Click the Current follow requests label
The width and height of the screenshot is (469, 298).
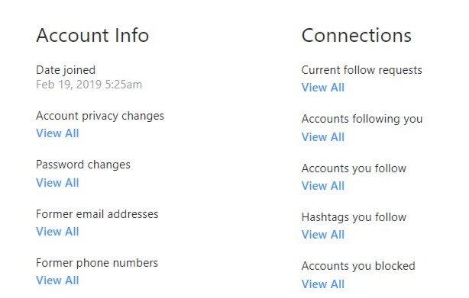tap(361, 70)
